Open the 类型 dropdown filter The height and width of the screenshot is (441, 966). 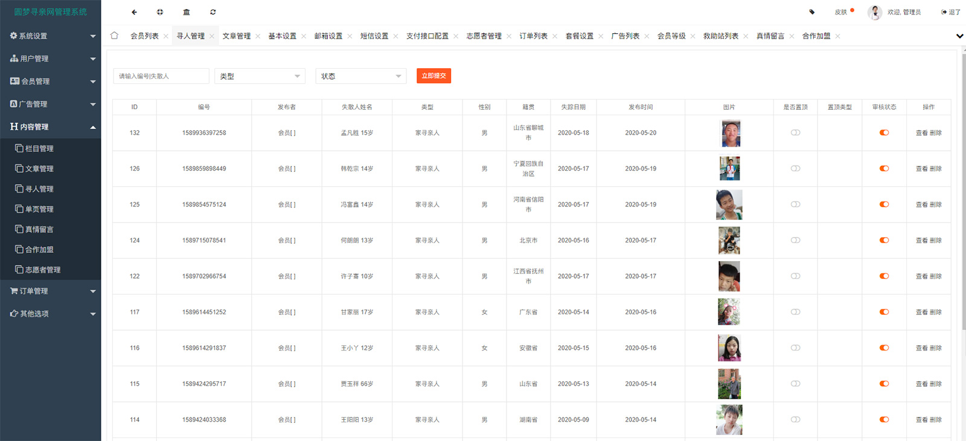(260, 76)
